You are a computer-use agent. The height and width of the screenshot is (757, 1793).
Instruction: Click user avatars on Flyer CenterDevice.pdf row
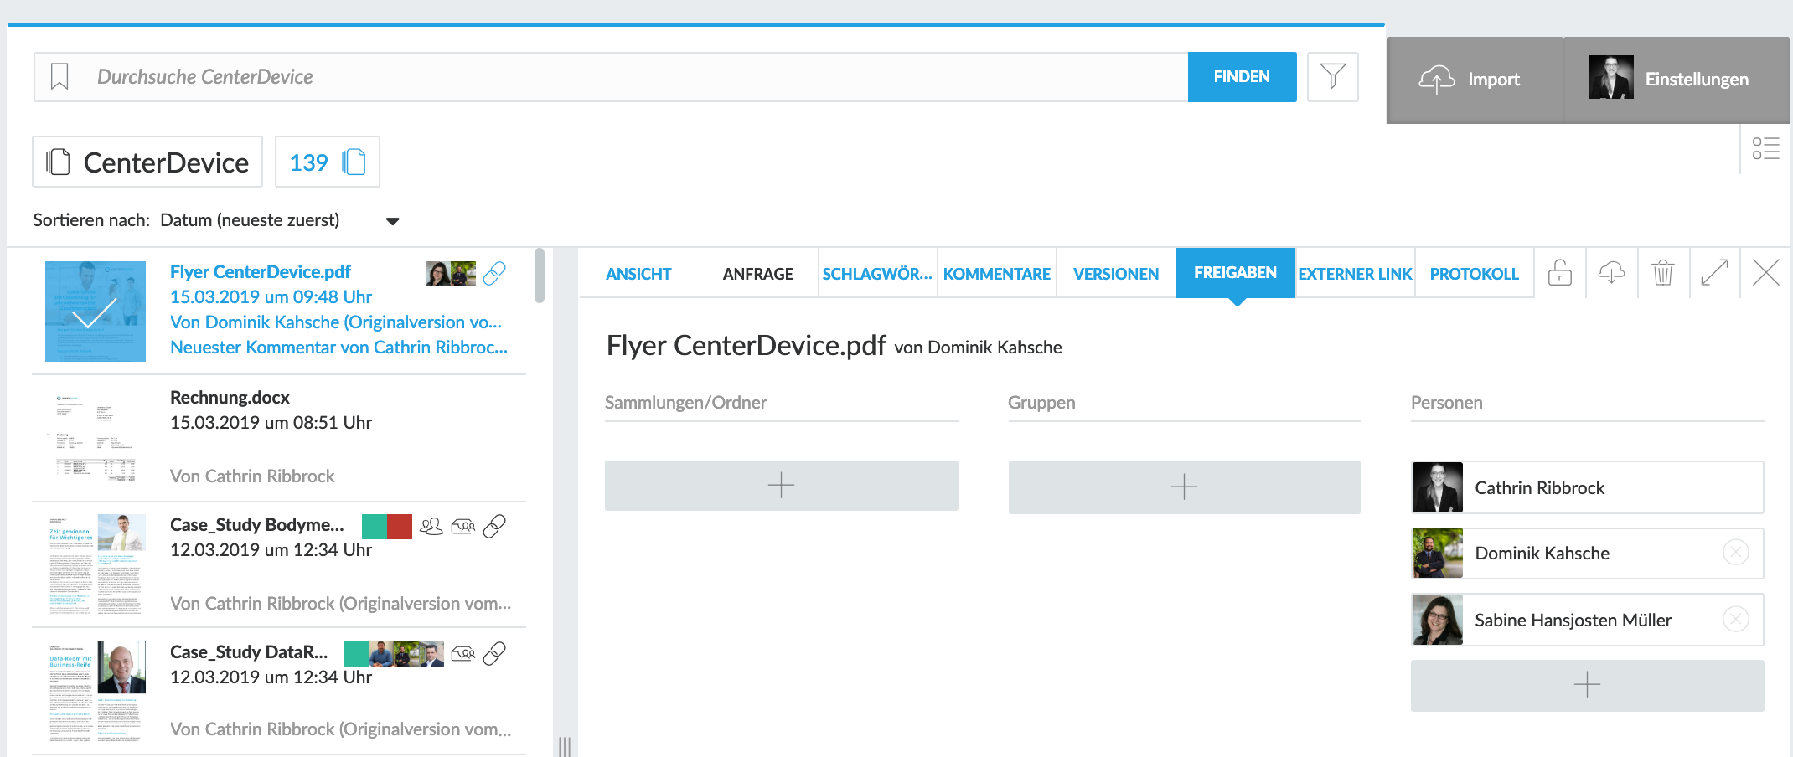[x=451, y=274]
